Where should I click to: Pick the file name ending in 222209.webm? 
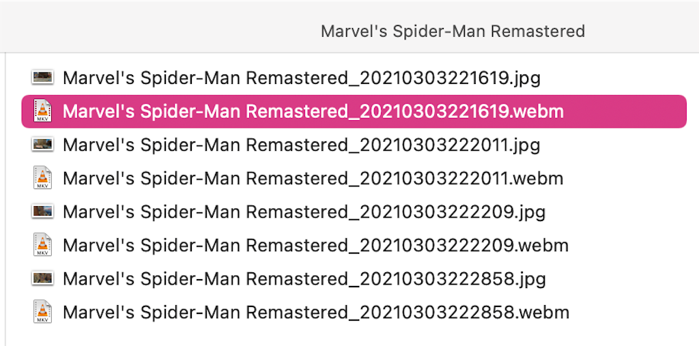(315, 245)
